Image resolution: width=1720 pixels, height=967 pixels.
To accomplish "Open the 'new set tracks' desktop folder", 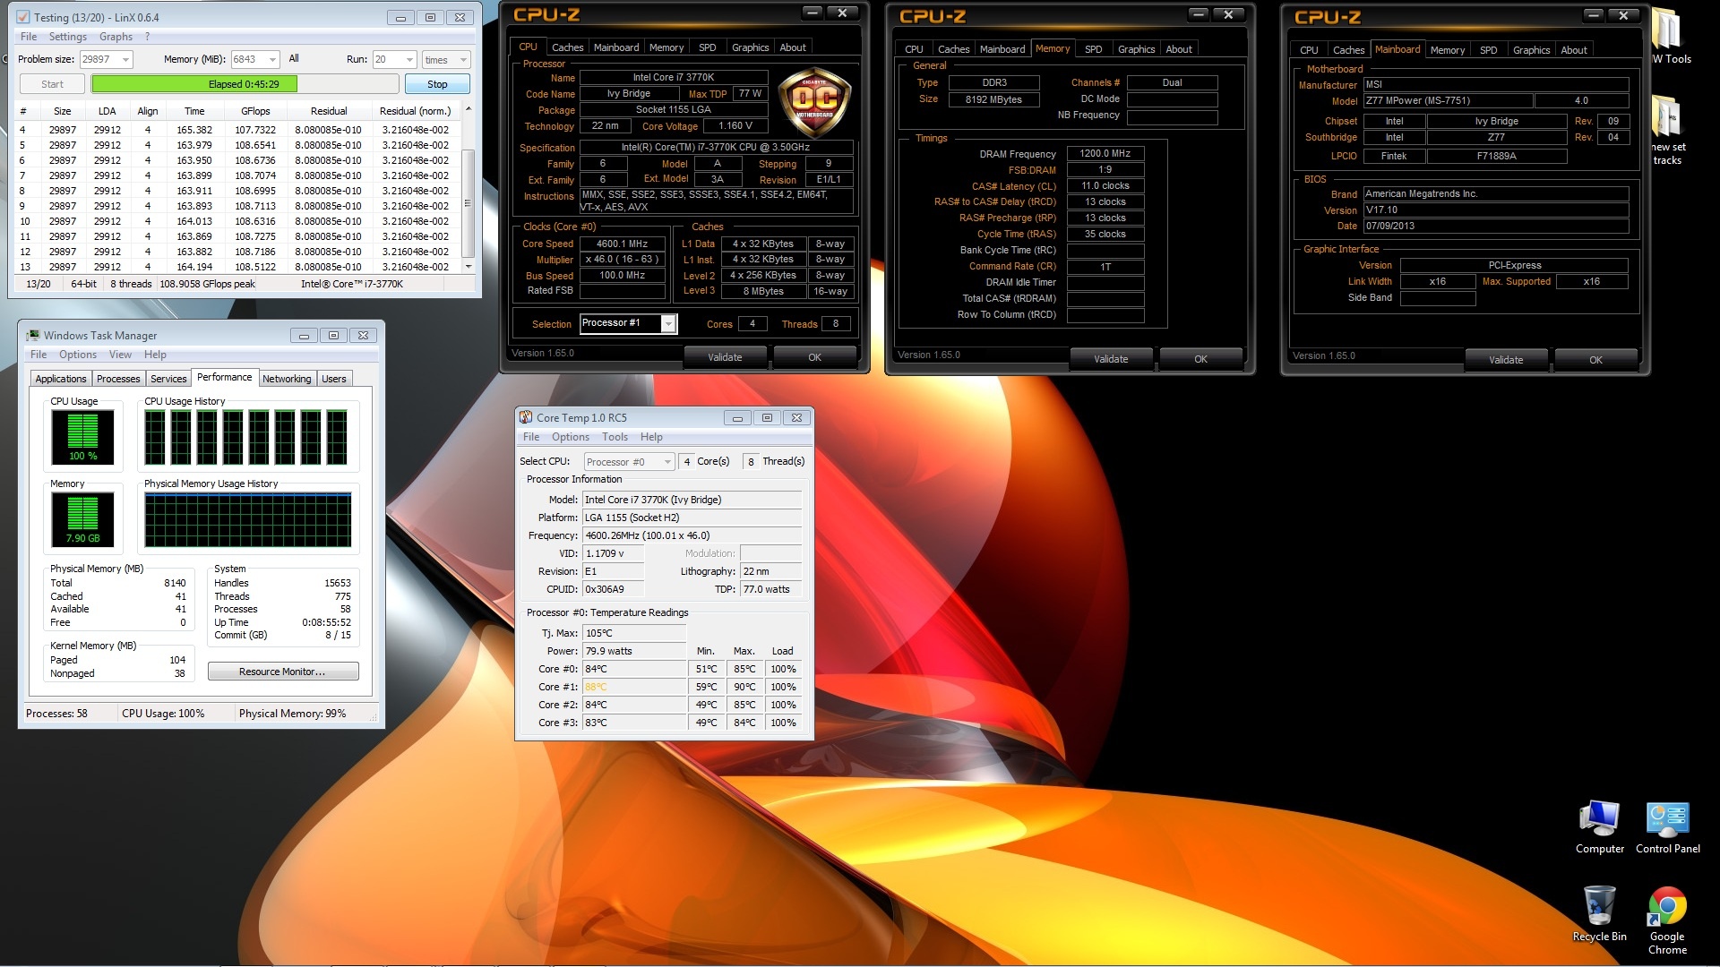I will 1667,130.
